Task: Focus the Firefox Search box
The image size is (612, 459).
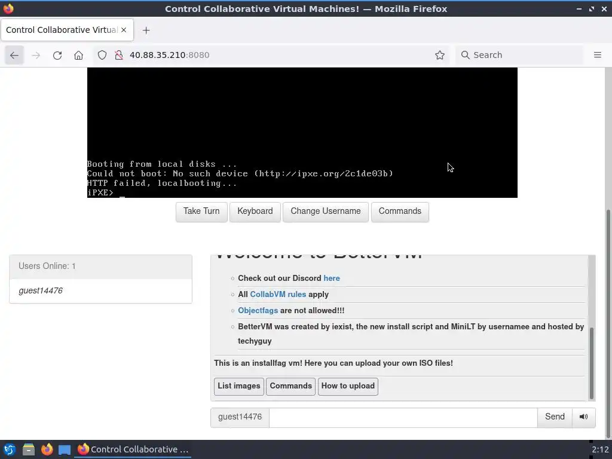Action: [519, 55]
